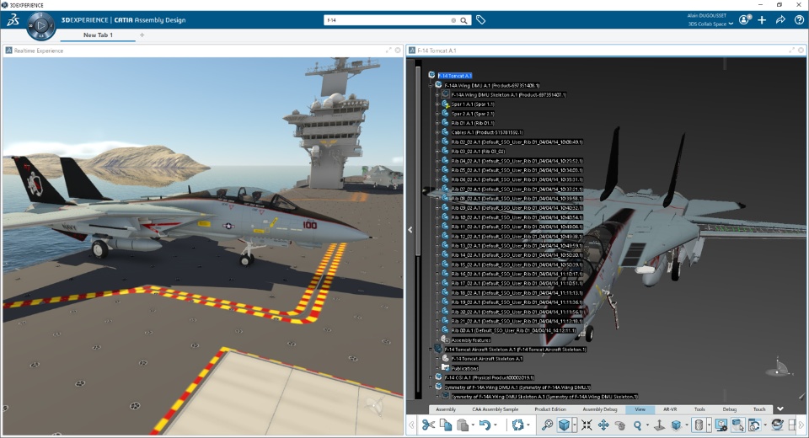Click the Share arrow icon
The height and width of the screenshot is (438, 809).
click(x=780, y=19)
